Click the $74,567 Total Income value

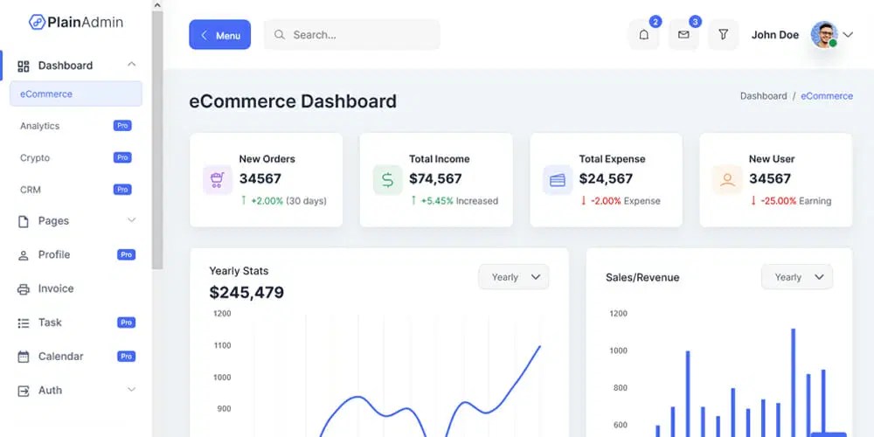435,179
